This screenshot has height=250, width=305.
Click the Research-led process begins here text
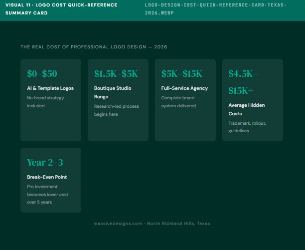117,110
